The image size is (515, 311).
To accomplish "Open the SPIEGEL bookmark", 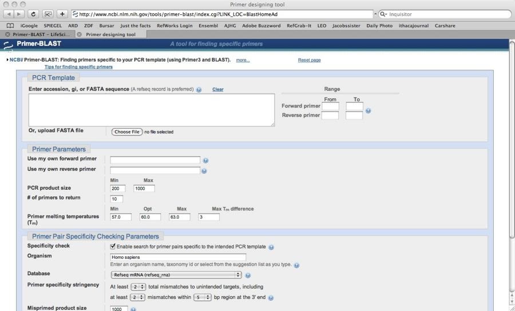I will (x=53, y=26).
